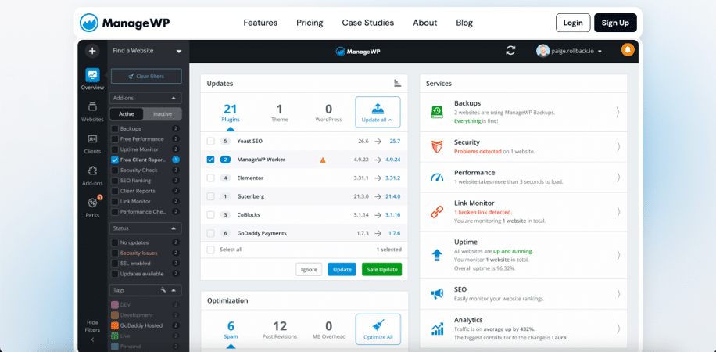Collapse the Status filter section
Screen dimensions: 716x352
pyautogui.click(x=174, y=228)
